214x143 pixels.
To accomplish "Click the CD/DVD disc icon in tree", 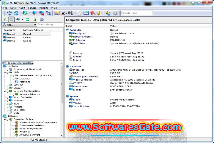I will [x=11, y=85].
